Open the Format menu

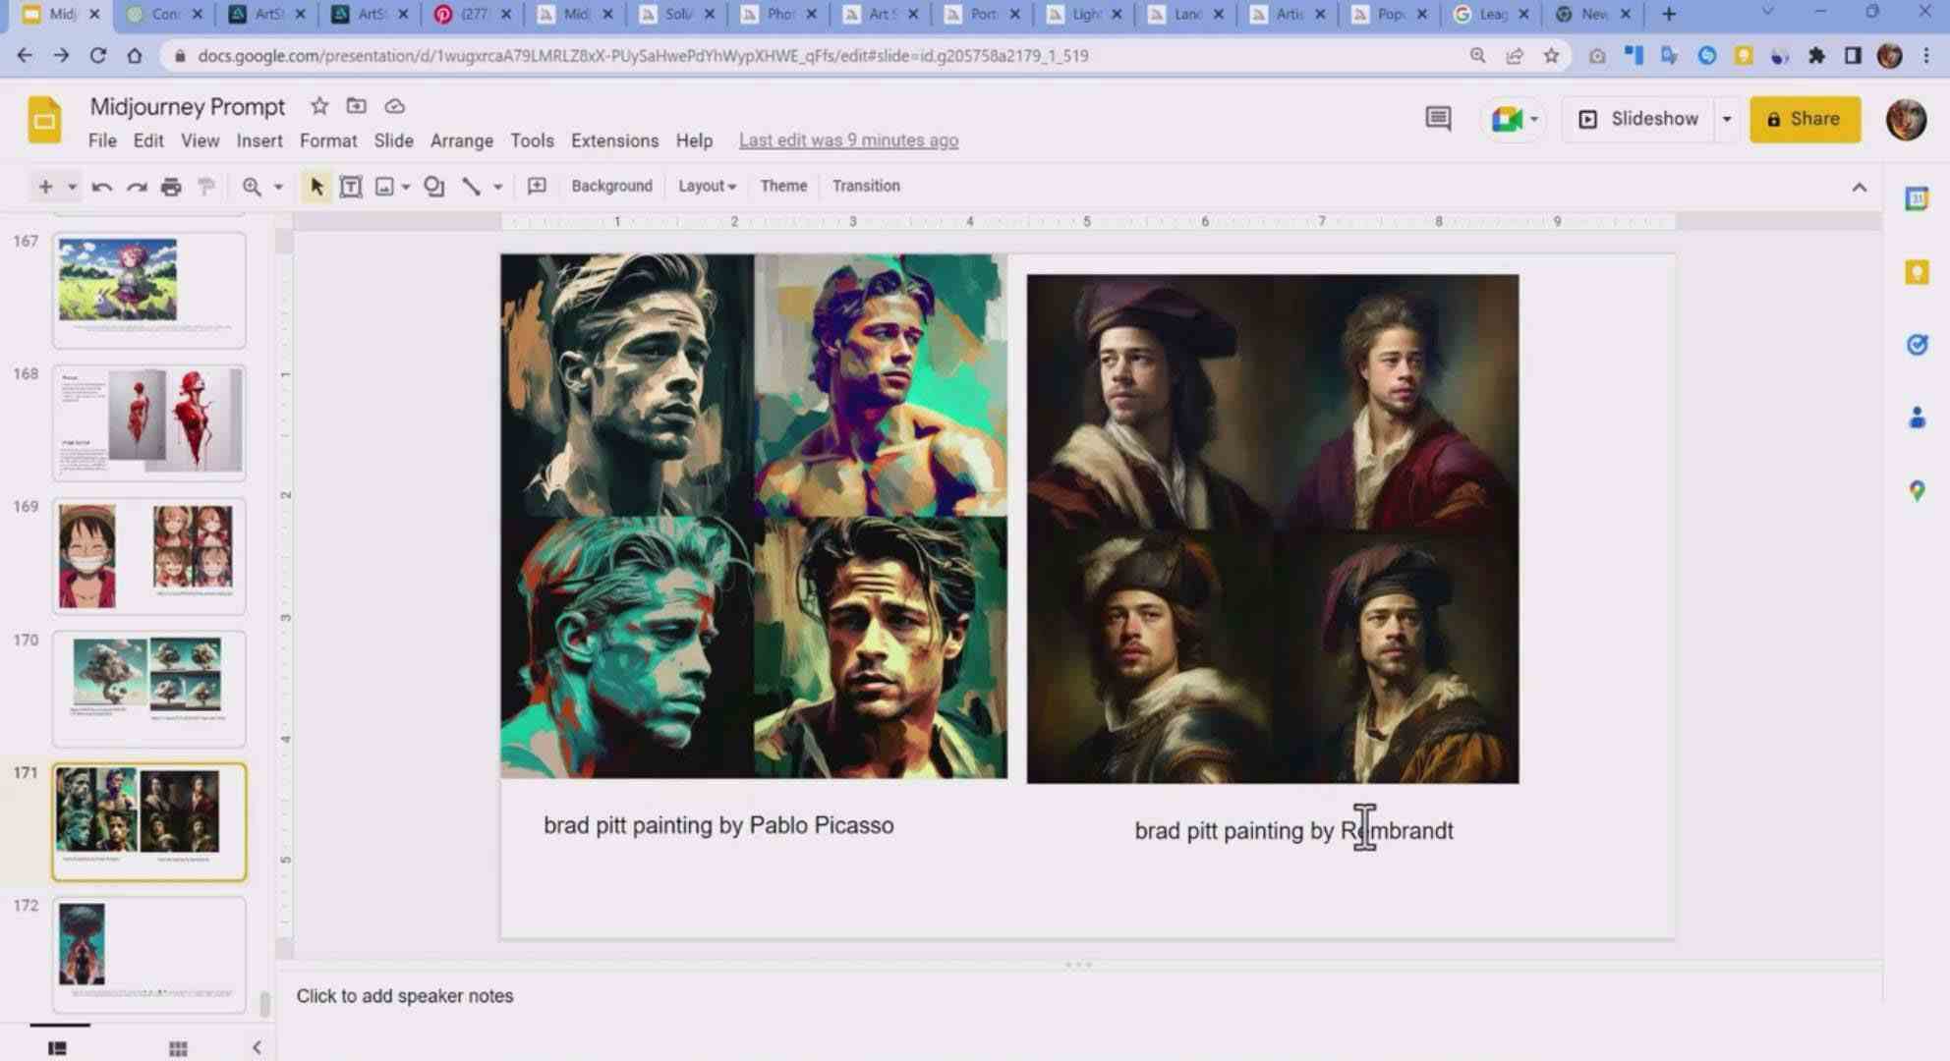point(326,140)
